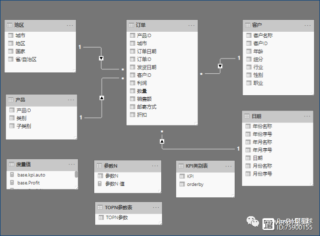Open the 订单 table options menu (three dots)
The width and height of the screenshot is (320, 236).
pyautogui.click(x=192, y=25)
